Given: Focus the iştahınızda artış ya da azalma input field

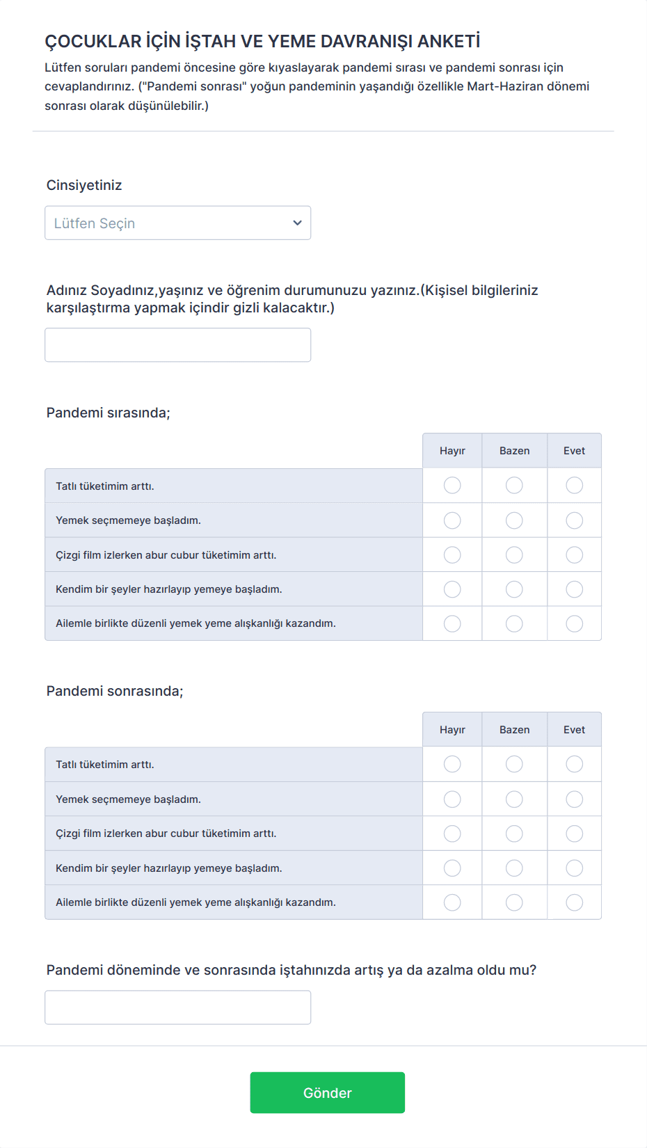Looking at the screenshot, I should coord(177,1007).
